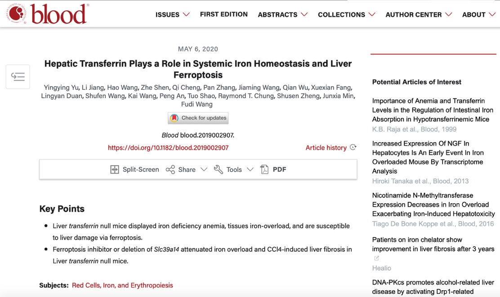Screen dimensions: 500x297
Task: Click the Check for updates button
Action: click(x=198, y=118)
